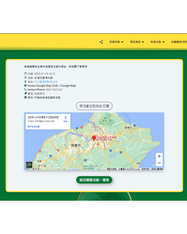Click the 將活動加到我的日曆 button
The width and height of the screenshot is (187, 234).
click(x=94, y=106)
